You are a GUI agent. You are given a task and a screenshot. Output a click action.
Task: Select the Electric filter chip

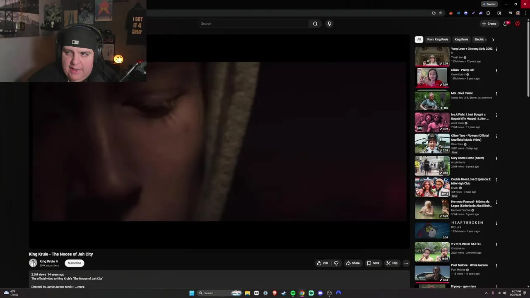[x=480, y=39]
